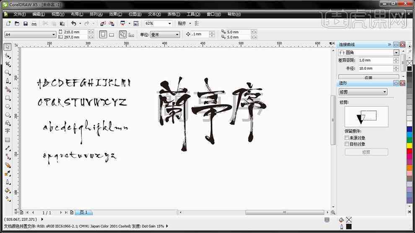Apply page layout to current page only

132,35
